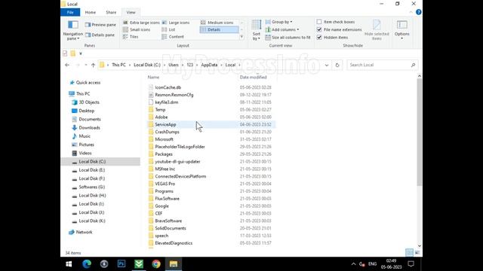Select the youtube-dl-gui-updater folder
Viewport: 483px width, 271px height.
click(x=177, y=162)
